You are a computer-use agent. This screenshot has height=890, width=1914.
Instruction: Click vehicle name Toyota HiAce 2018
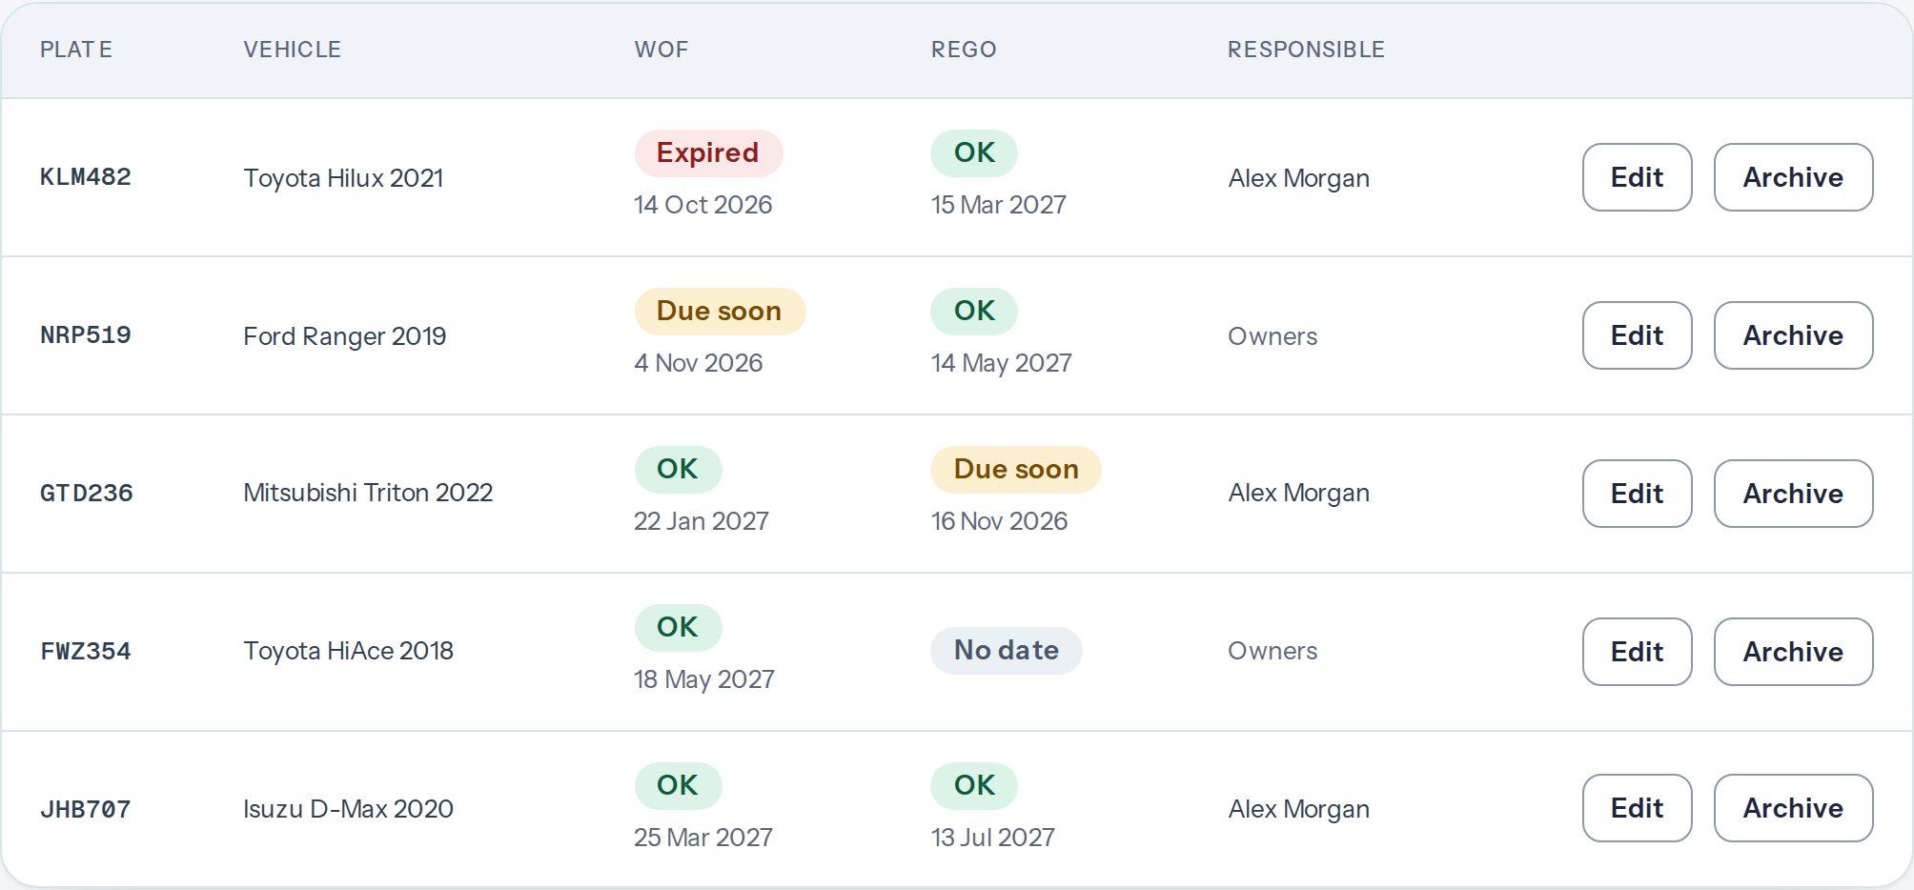pos(348,651)
